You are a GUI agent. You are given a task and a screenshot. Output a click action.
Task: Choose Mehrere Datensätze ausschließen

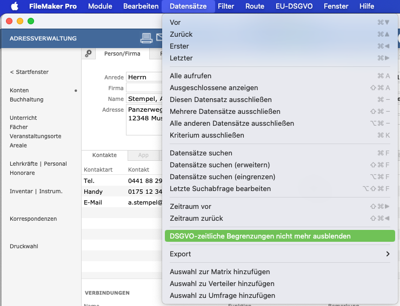280,111
